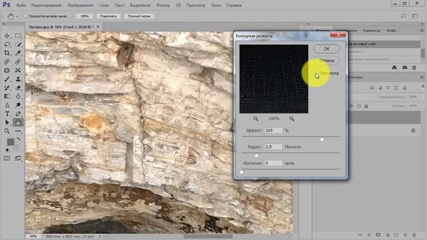Open the Файл menu
This screenshot has width=427, height=240.
click(21, 5)
